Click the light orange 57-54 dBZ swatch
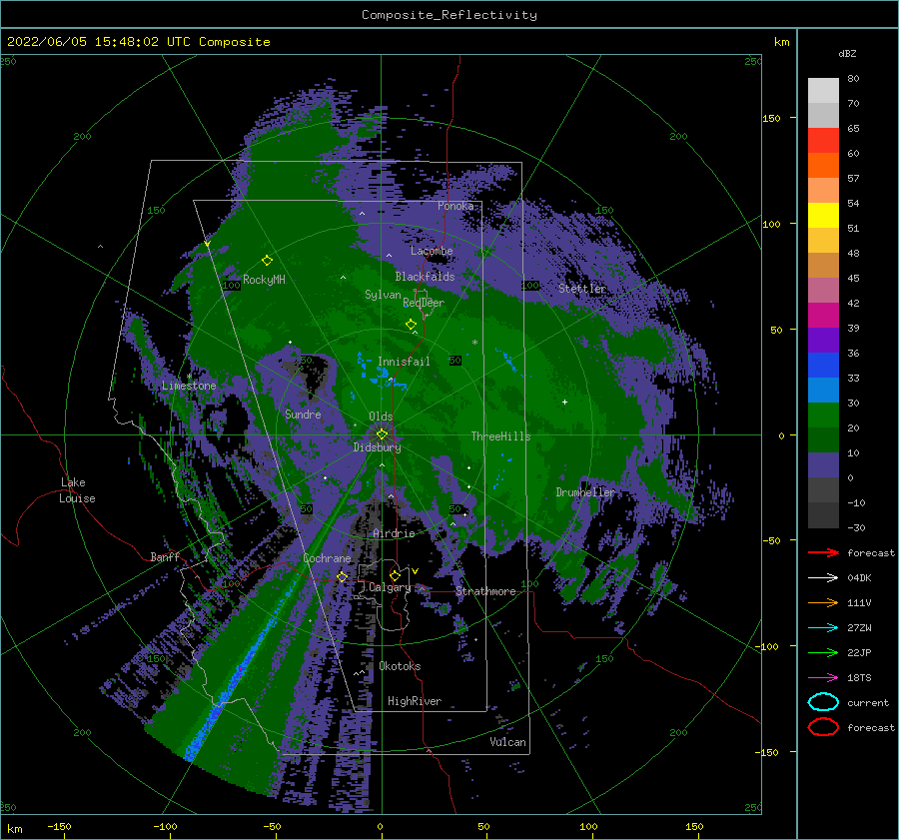The width and height of the screenshot is (899, 840). point(823,191)
